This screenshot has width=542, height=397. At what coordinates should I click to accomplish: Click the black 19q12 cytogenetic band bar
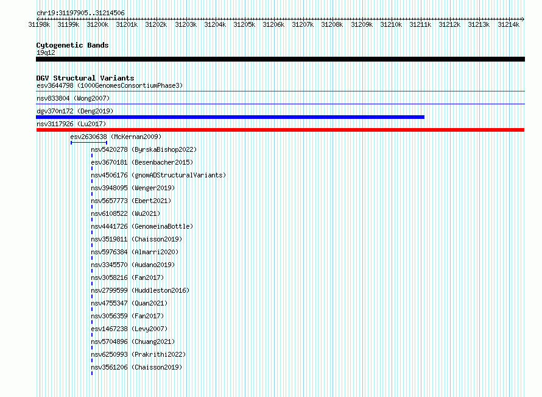point(280,59)
